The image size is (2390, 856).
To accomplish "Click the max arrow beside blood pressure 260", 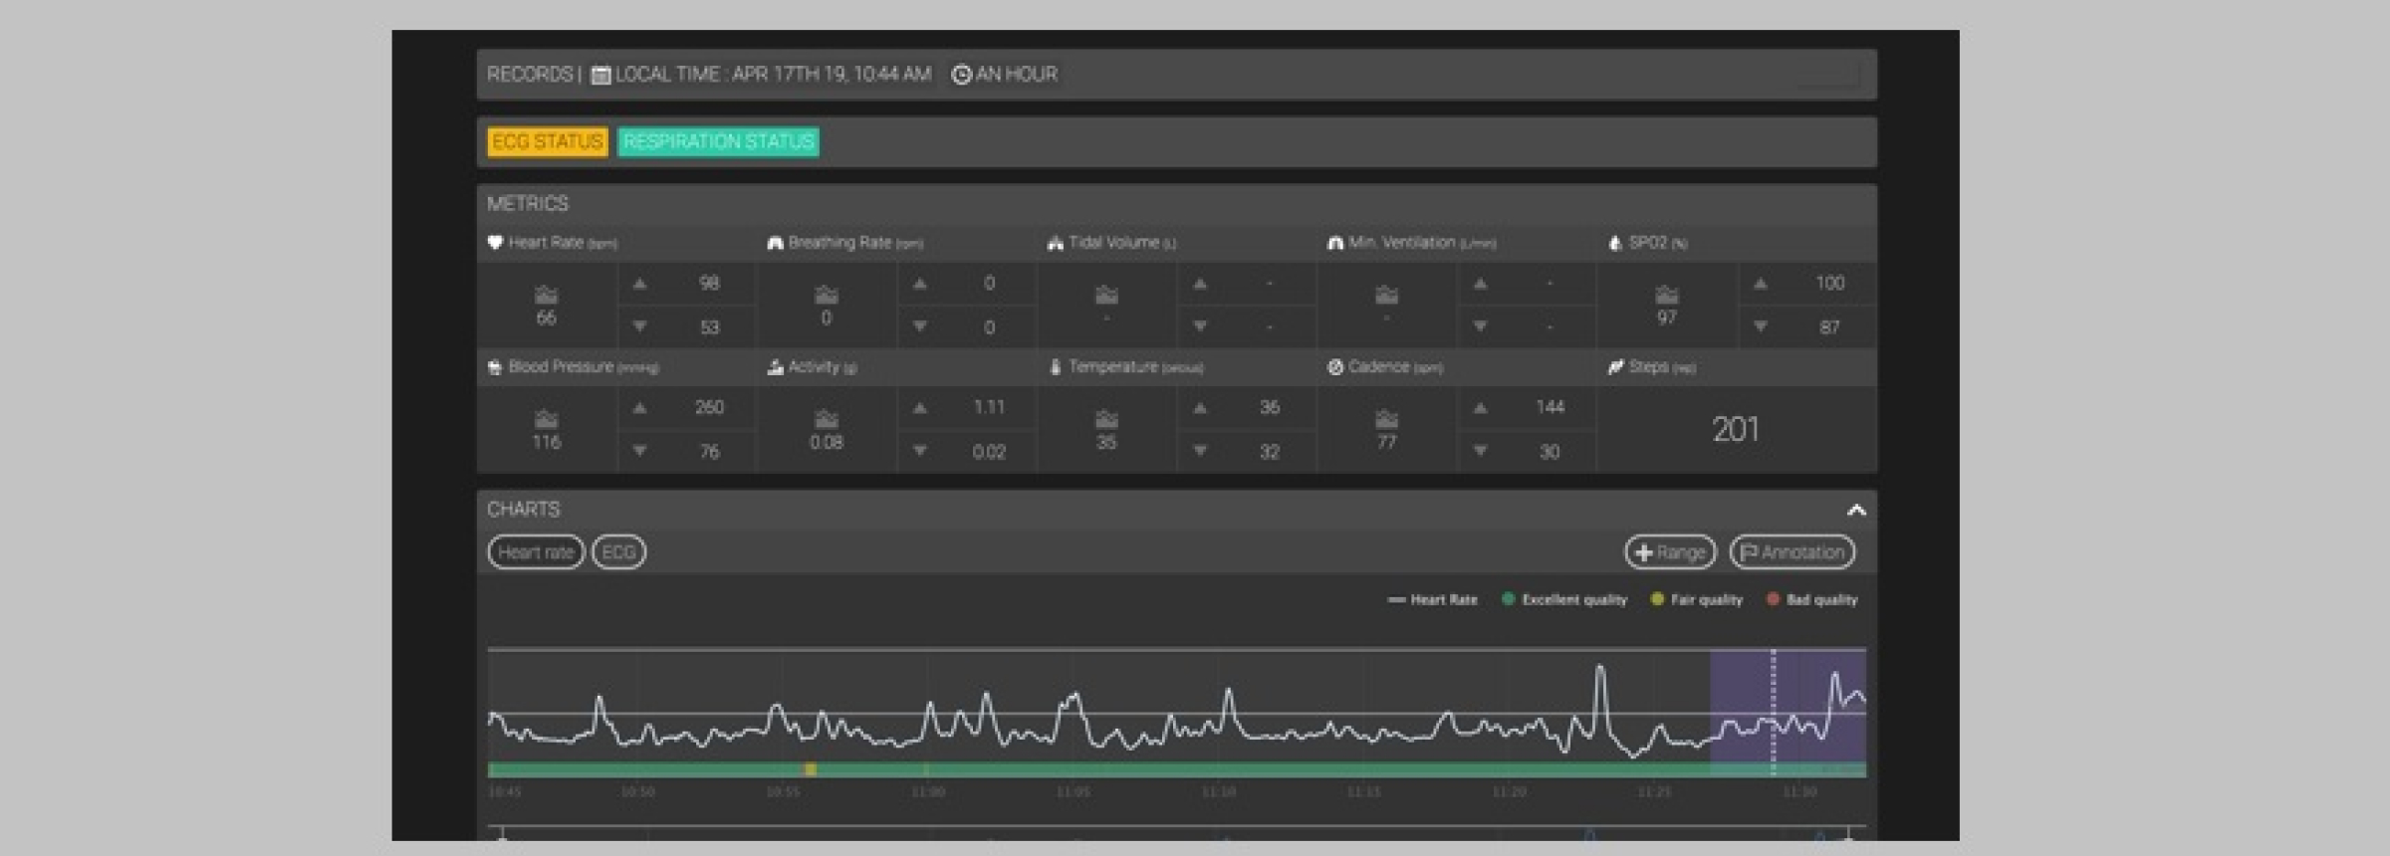I will 640,408.
